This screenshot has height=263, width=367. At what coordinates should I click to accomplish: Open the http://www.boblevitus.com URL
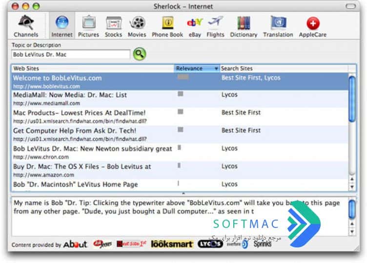click(46, 86)
